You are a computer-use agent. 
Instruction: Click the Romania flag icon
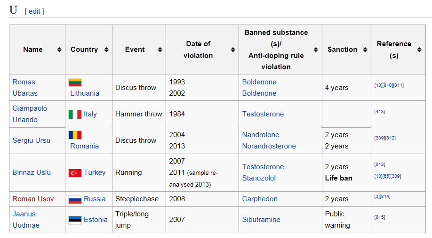click(x=75, y=135)
